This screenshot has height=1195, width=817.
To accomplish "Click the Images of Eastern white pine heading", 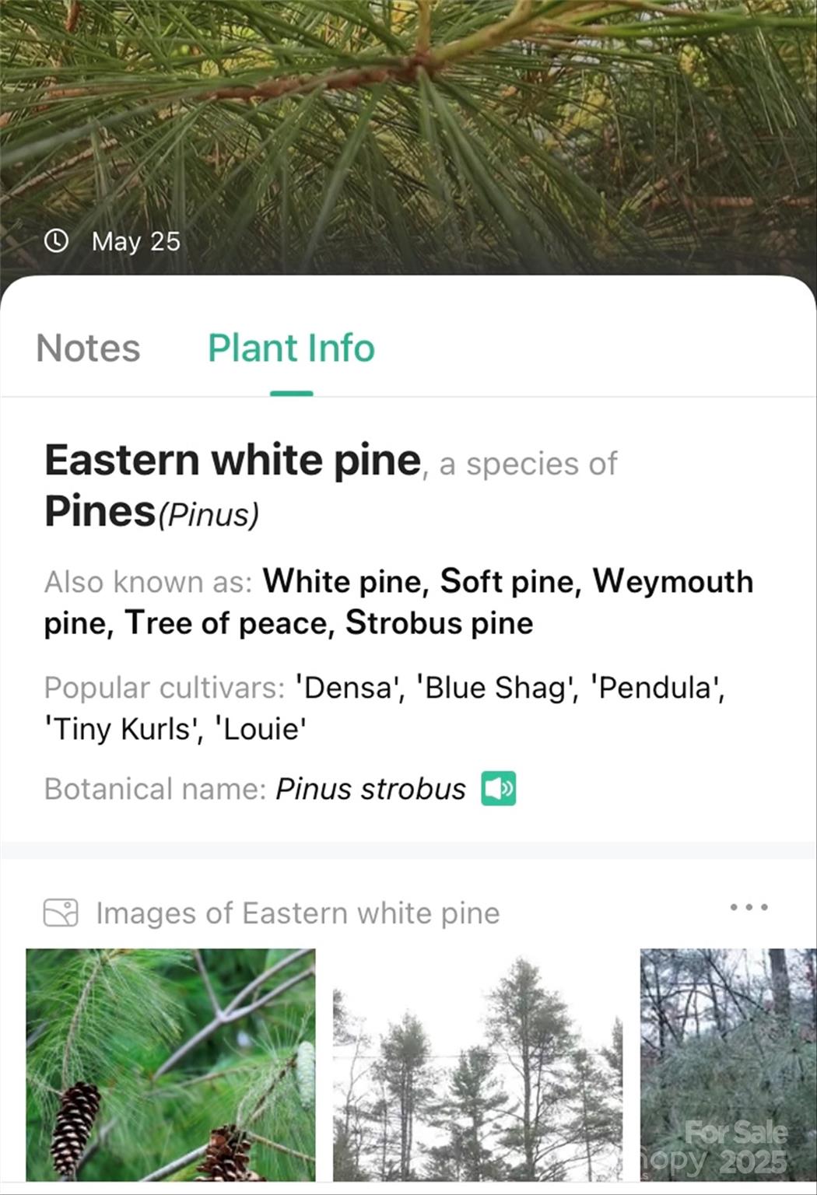I will coord(297,913).
